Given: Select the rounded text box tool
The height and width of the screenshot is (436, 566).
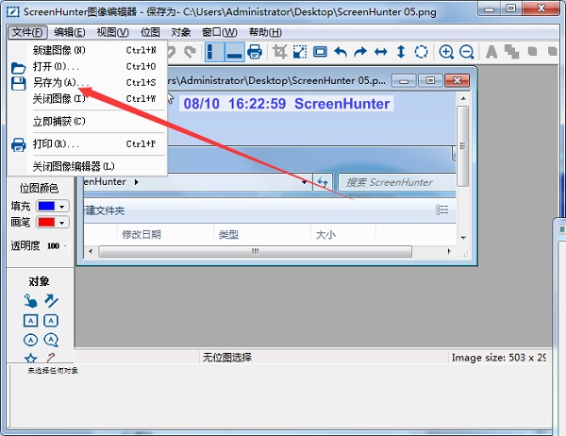Looking at the screenshot, I should 51,321.
